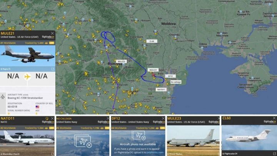Open the MULE21 KC-135 photo thumbnail
The width and height of the screenshot is (277, 156).
(x=28, y=56)
